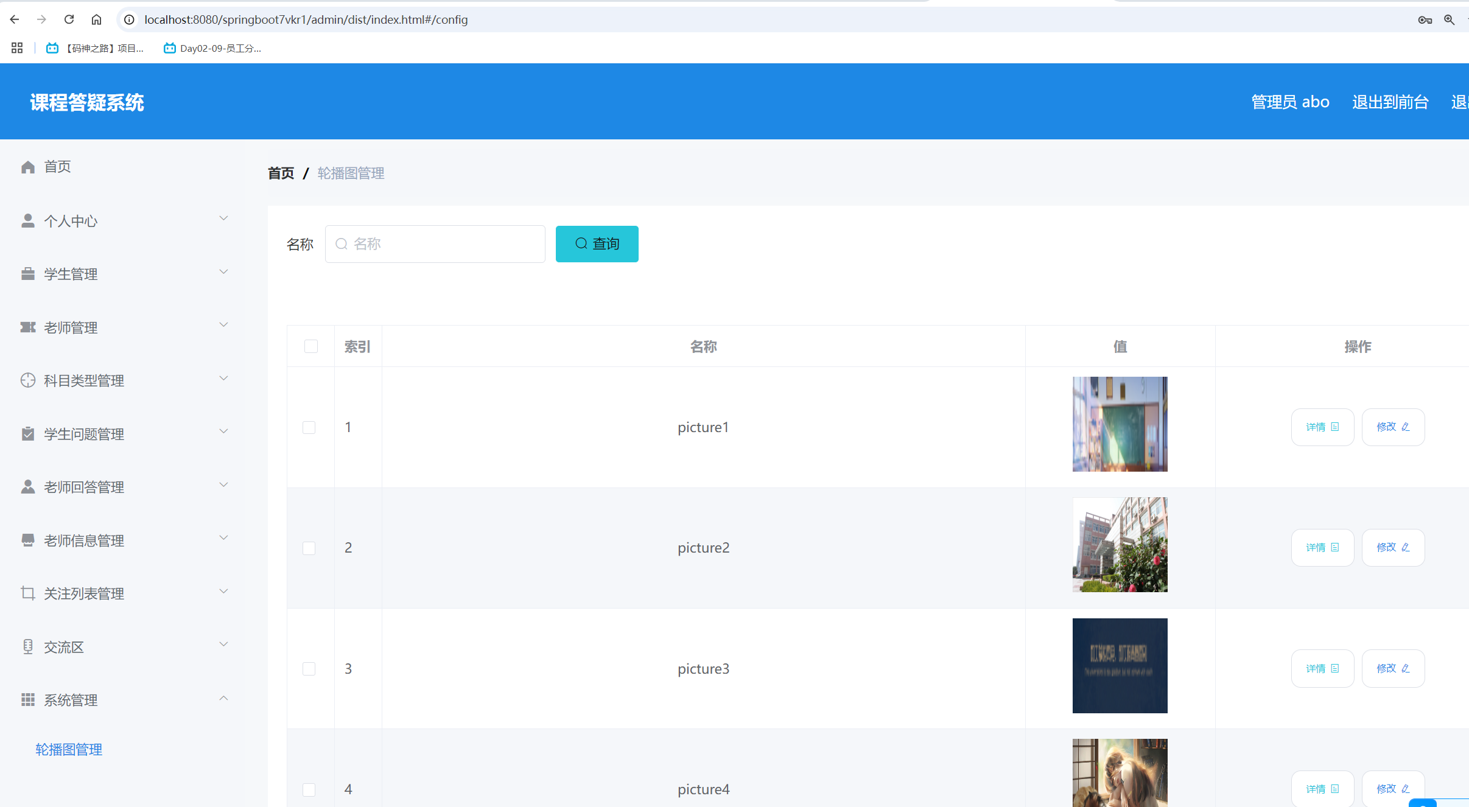The height and width of the screenshot is (807, 1469).
Task: Click the browser back arrow
Action: point(15,19)
